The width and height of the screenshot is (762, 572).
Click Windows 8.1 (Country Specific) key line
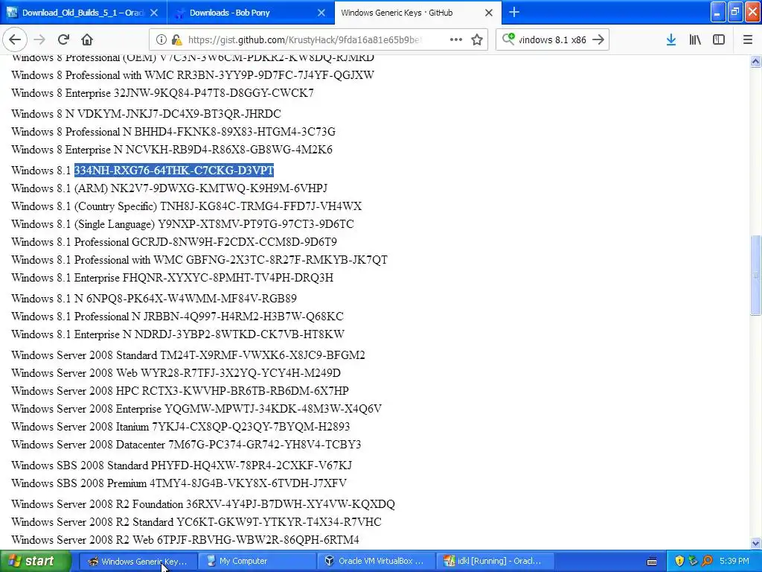click(x=187, y=206)
